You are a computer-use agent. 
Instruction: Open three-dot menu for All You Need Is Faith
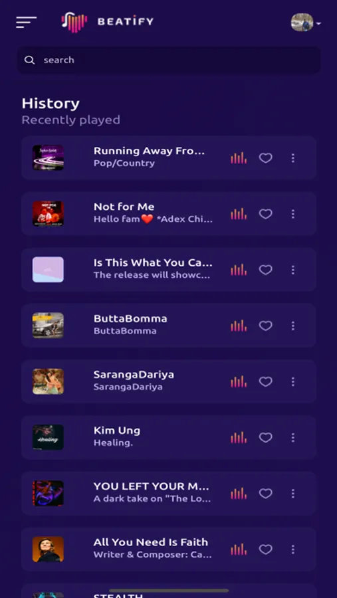(293, 549)
